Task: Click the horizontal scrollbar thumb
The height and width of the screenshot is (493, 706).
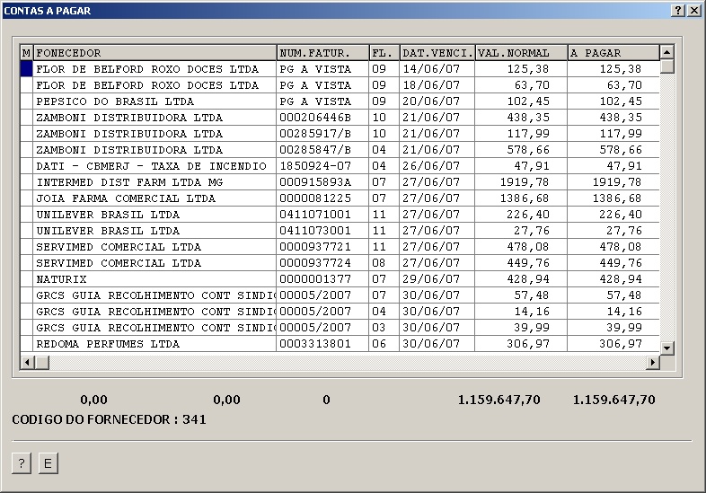Action: point(42,362)
